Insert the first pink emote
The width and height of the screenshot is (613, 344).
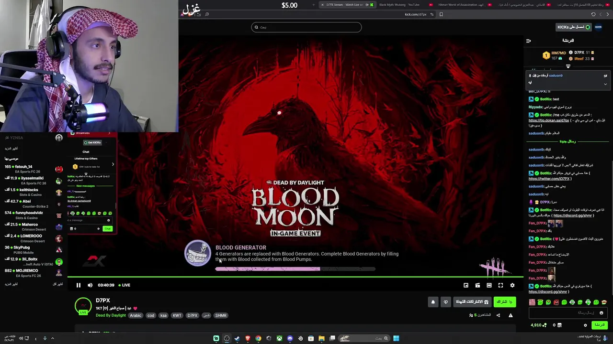point(532,302)
